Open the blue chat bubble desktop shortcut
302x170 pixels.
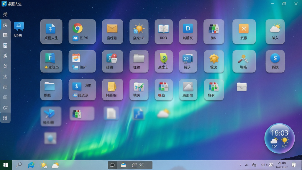pyautogui.click(x=19, y=26)
